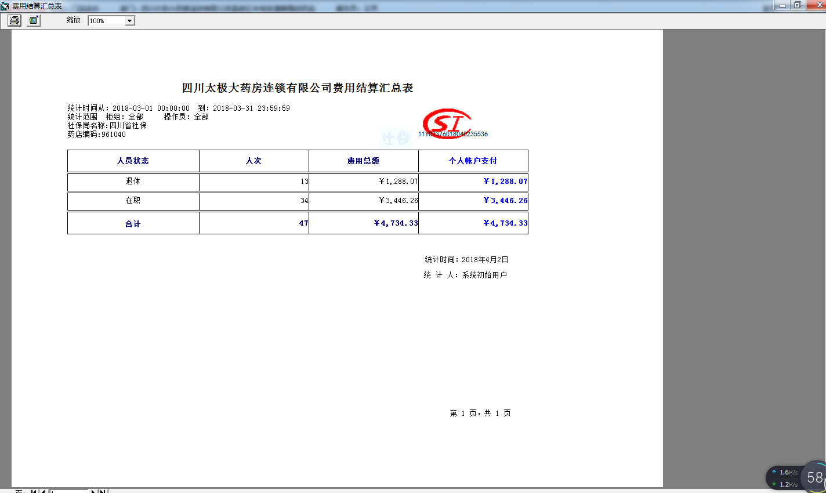Image resolution: width=826 pixels, height=493 pixels.
Task: Click the 人员状态 column header
Action: (x=133, y=161)
